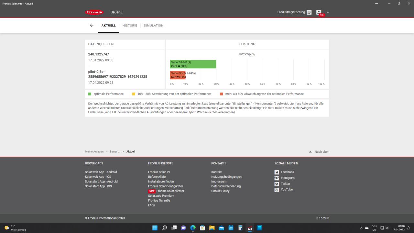The width and height of the screenshot is (414, 233).
Task: Open Fronius Solar.TV link
Action: point(159,172)
